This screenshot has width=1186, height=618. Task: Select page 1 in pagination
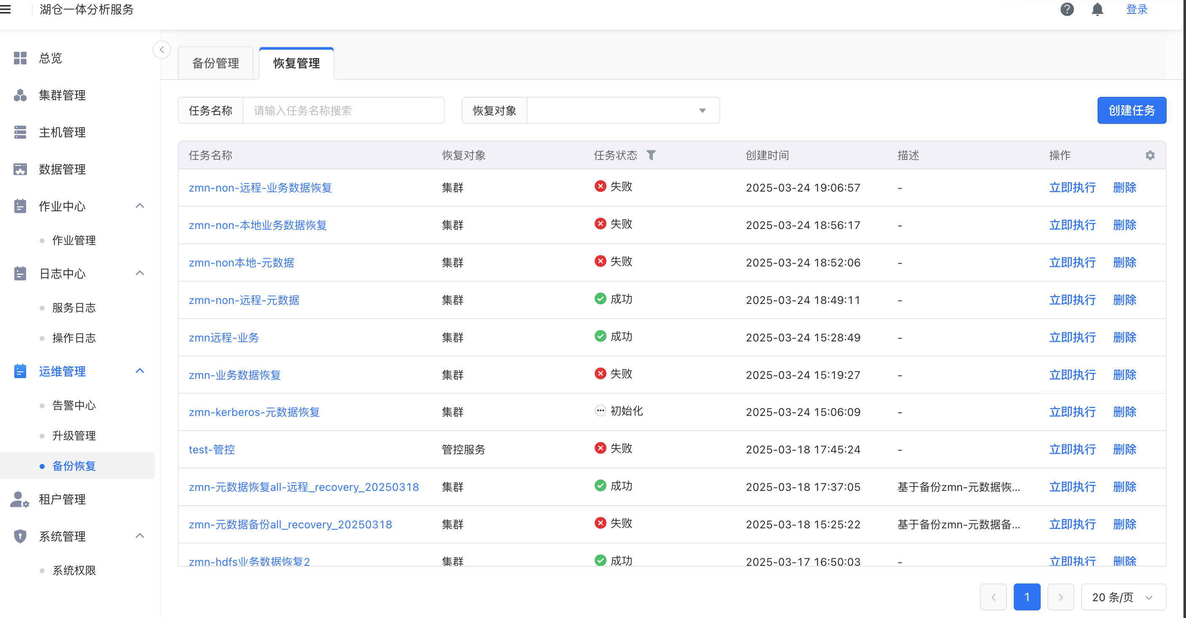point(1027,597)
